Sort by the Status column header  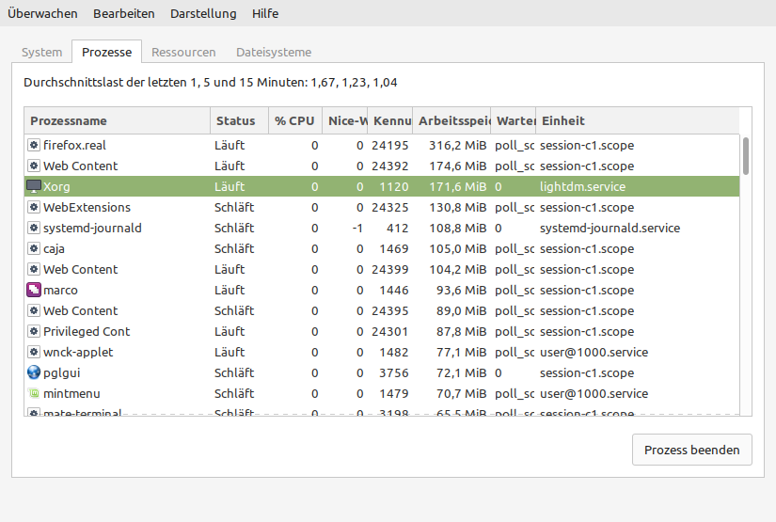[238, 120]
